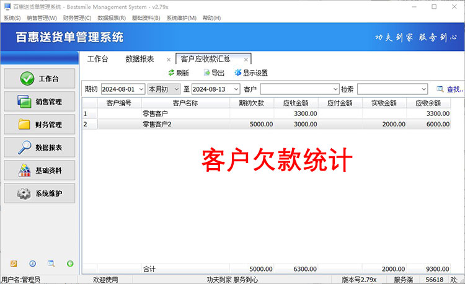Open the 财务管理 sidebar section
465x284 pixels.
pos(40,125)
